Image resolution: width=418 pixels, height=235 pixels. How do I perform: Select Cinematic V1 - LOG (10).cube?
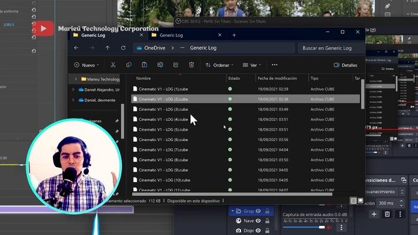(164, 180)
